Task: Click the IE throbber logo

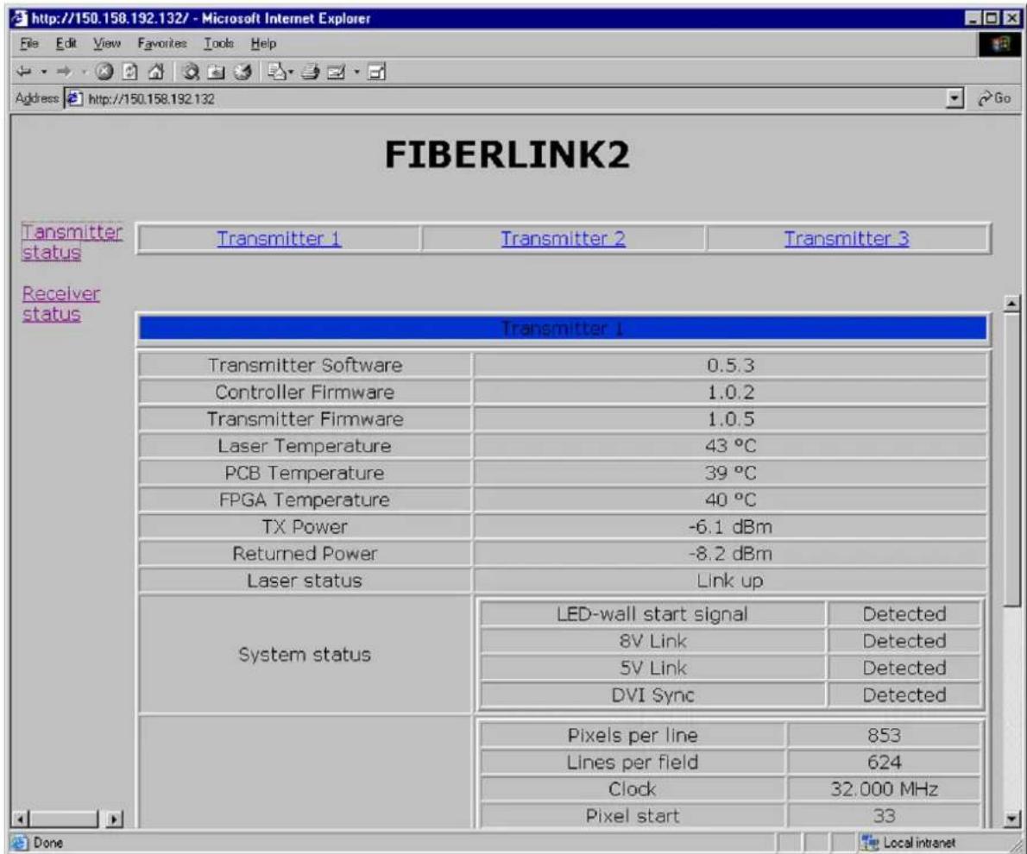Action: [1000, 44]
